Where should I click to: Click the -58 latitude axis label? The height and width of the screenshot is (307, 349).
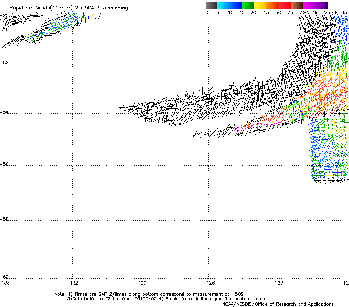tap(4, 219)
